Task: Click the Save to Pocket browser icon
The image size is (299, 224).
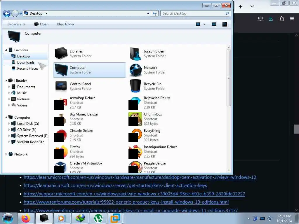Action: 260,19
